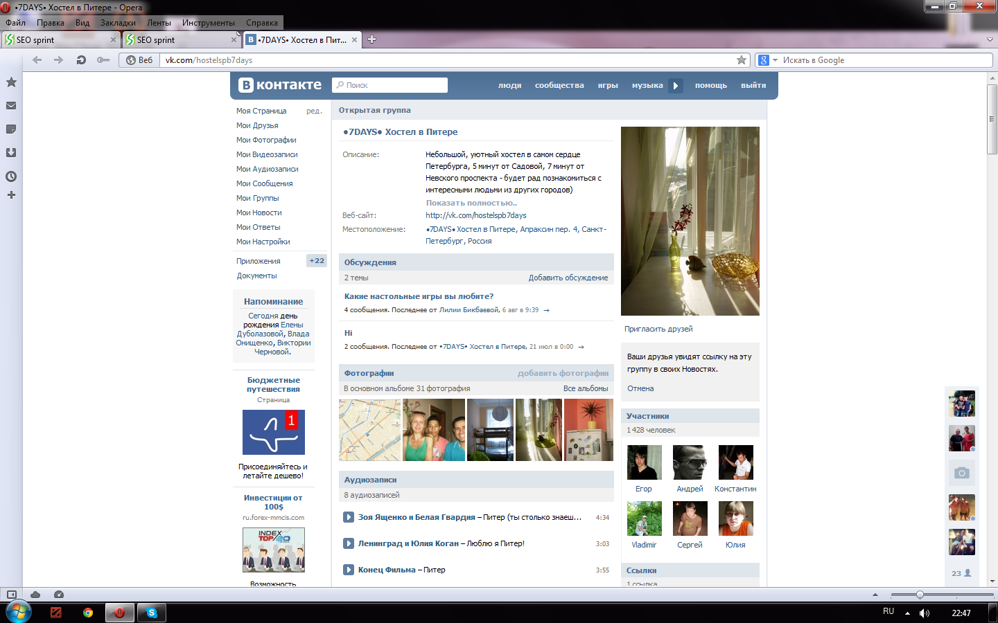Click the volume speaker tray icon
Viewport: 998px width, 623px height.
point(924,613)
